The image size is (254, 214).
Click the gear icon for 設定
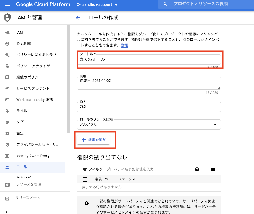[7, 134]
